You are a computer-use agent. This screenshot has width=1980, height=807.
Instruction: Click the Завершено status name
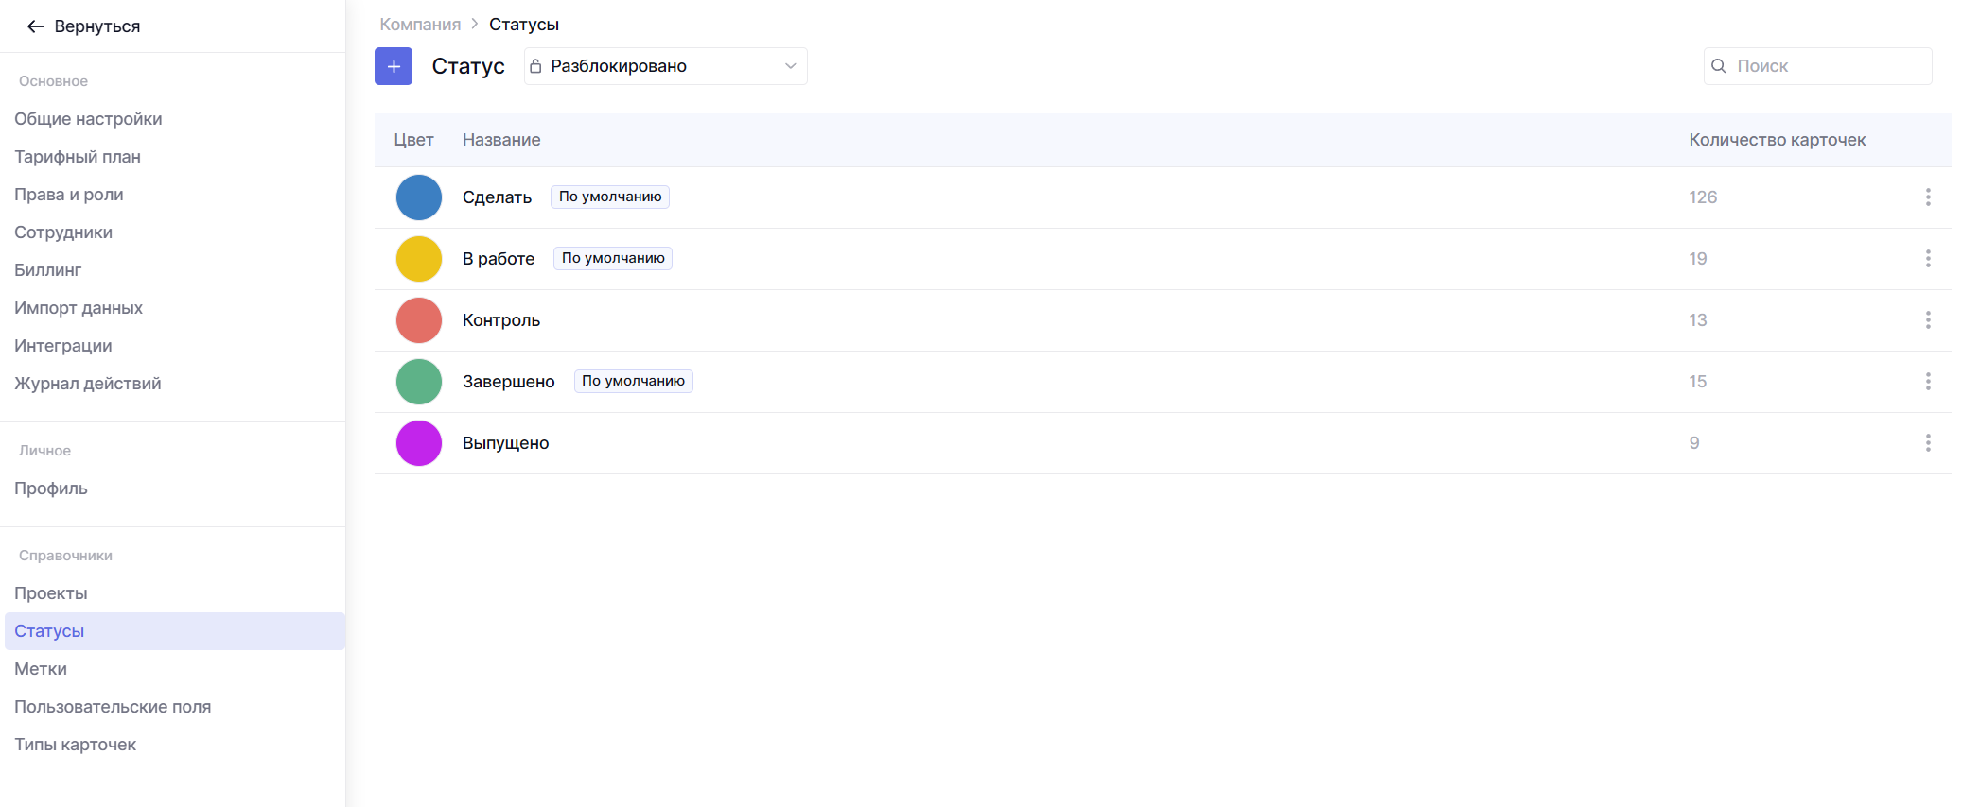pos(508,382)
